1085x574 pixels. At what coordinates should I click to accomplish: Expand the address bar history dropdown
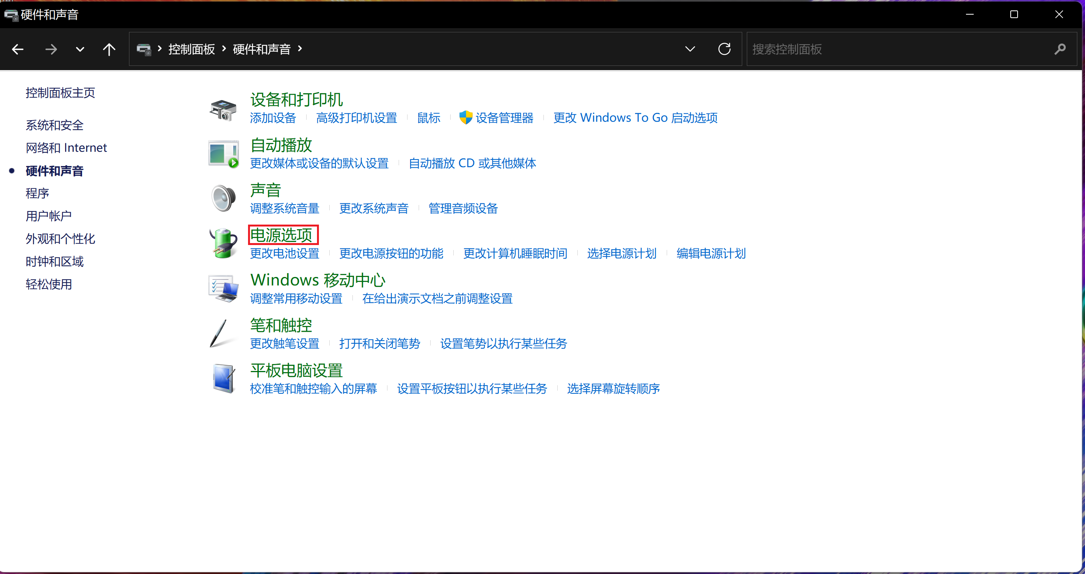(690, 49)
